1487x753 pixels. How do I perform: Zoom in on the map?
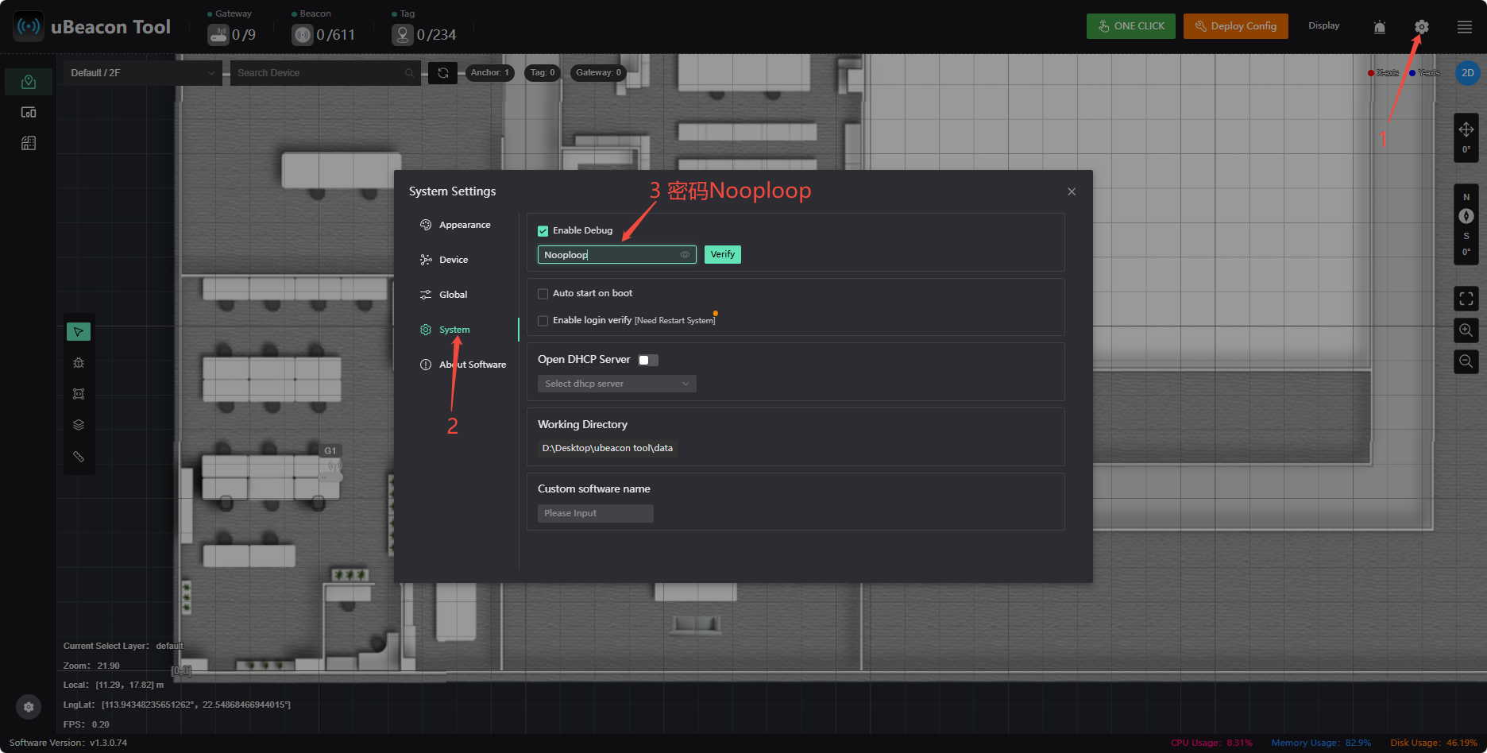(x=1466, y=330)
